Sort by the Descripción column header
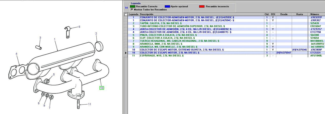 [201, 14]
